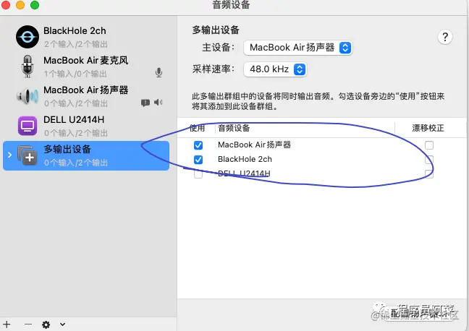Click the MacBook Air microphone device icon
Image resolution: width=469 pixels, height=331 pixels.
[28, 66]
